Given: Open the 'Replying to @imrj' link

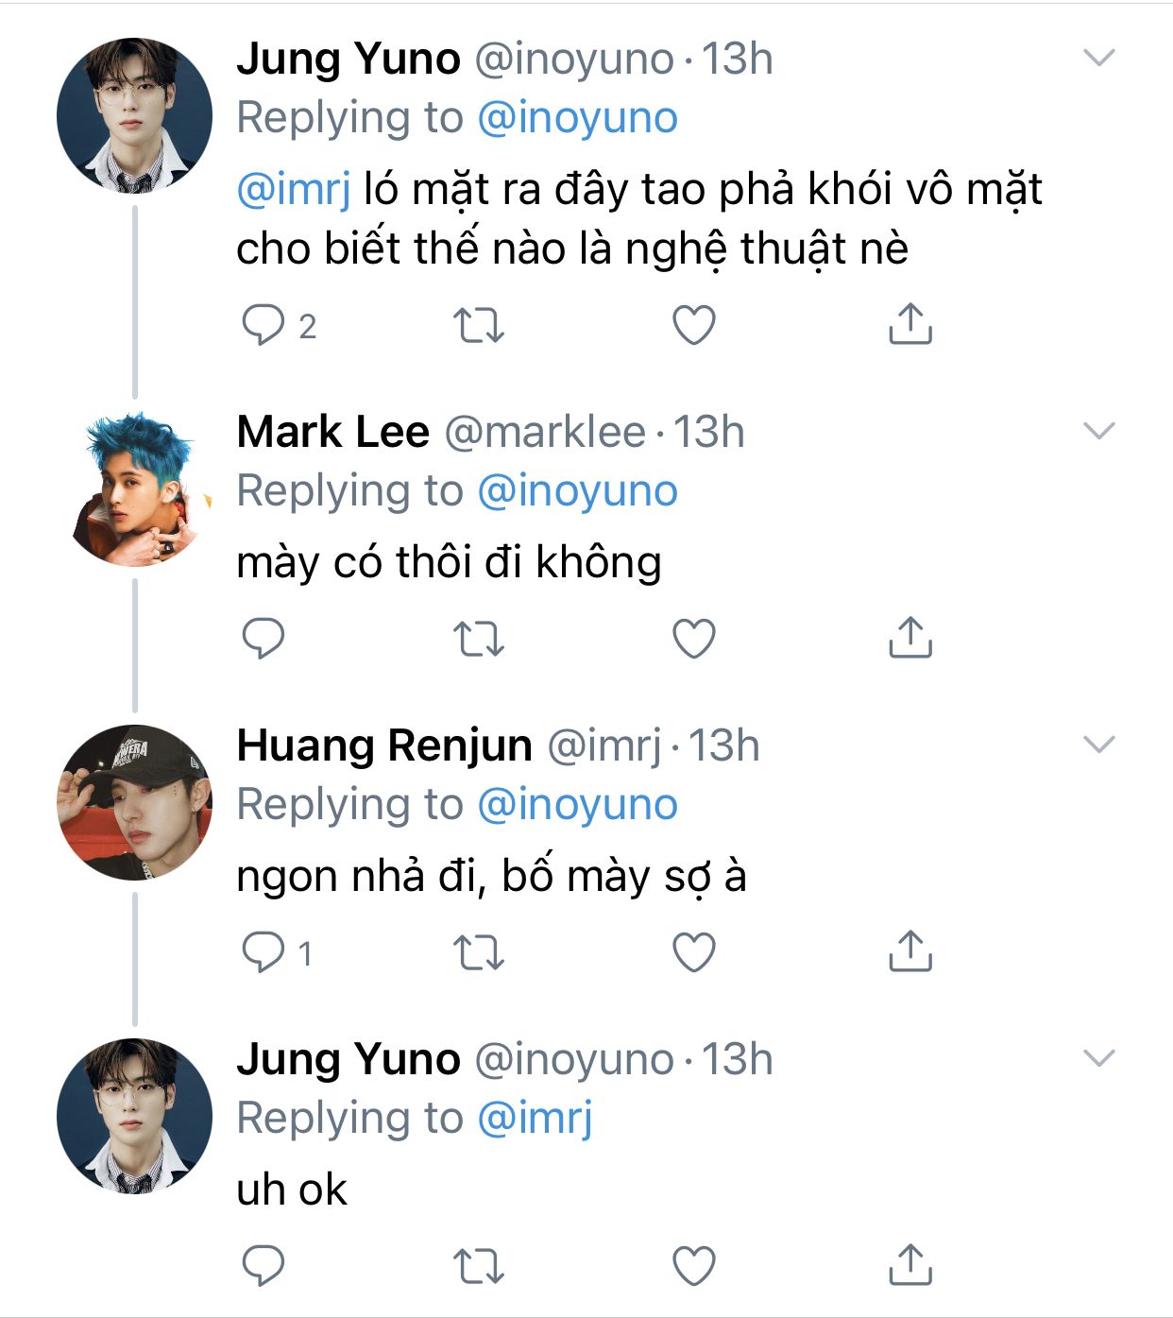Looking at the screenshot, I should coord(535,1119).
